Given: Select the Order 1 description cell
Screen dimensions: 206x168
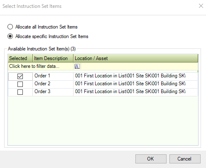Looking at the screenshot, I should click(x=53, y=76).
